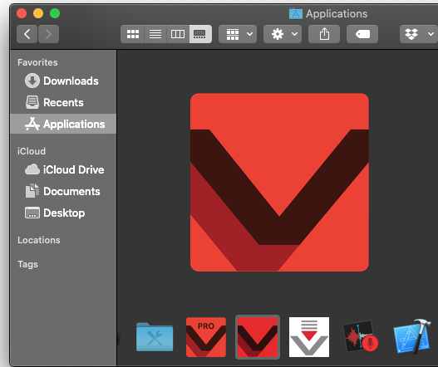Image resolution: width=438 pixels, height=367 pixels.
Task: Select Applications in the sidebar
Action: pos(63,124)
